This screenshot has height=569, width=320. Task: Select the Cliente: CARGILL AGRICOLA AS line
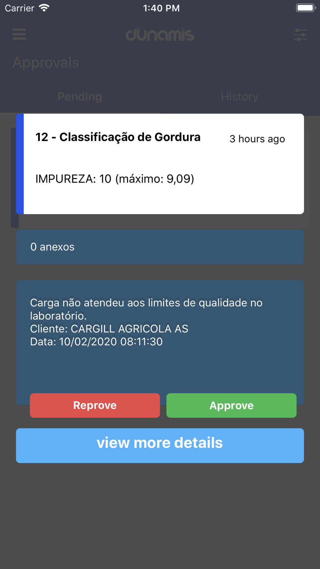[109, 329]
